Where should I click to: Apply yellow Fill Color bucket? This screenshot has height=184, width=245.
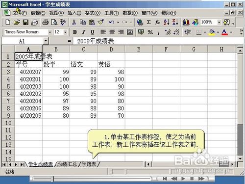[x=212, y=32]
